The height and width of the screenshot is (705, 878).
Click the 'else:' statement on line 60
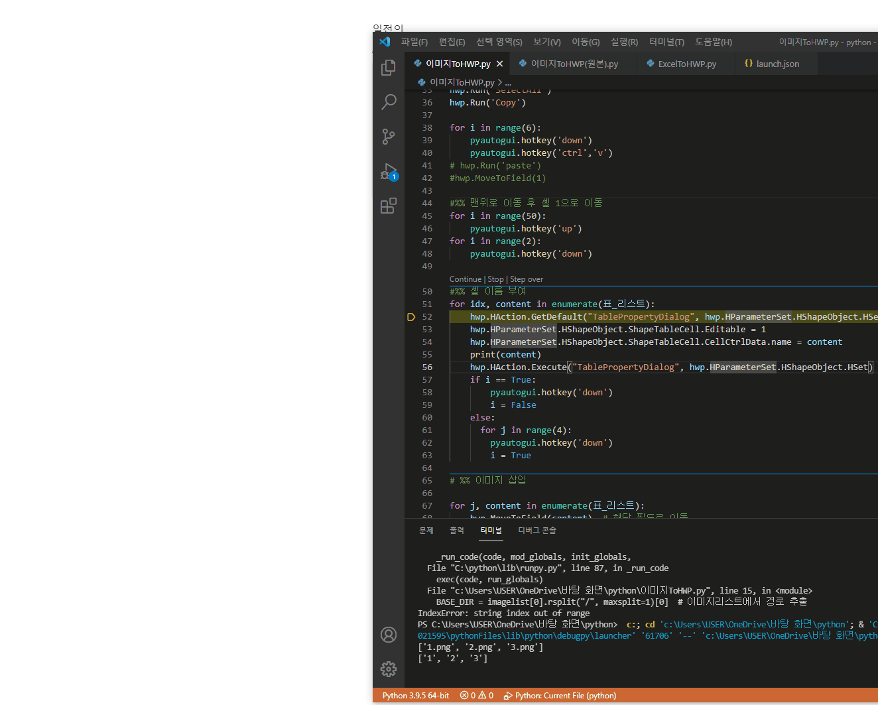[x=482, y=418]
